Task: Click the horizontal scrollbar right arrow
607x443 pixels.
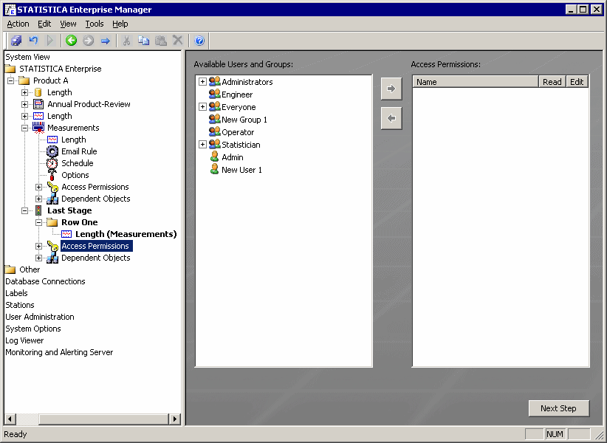Action: coord(175,419)
